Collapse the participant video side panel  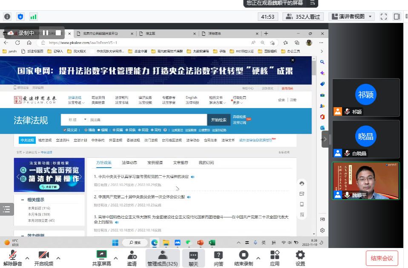click(x=325, y=139)
